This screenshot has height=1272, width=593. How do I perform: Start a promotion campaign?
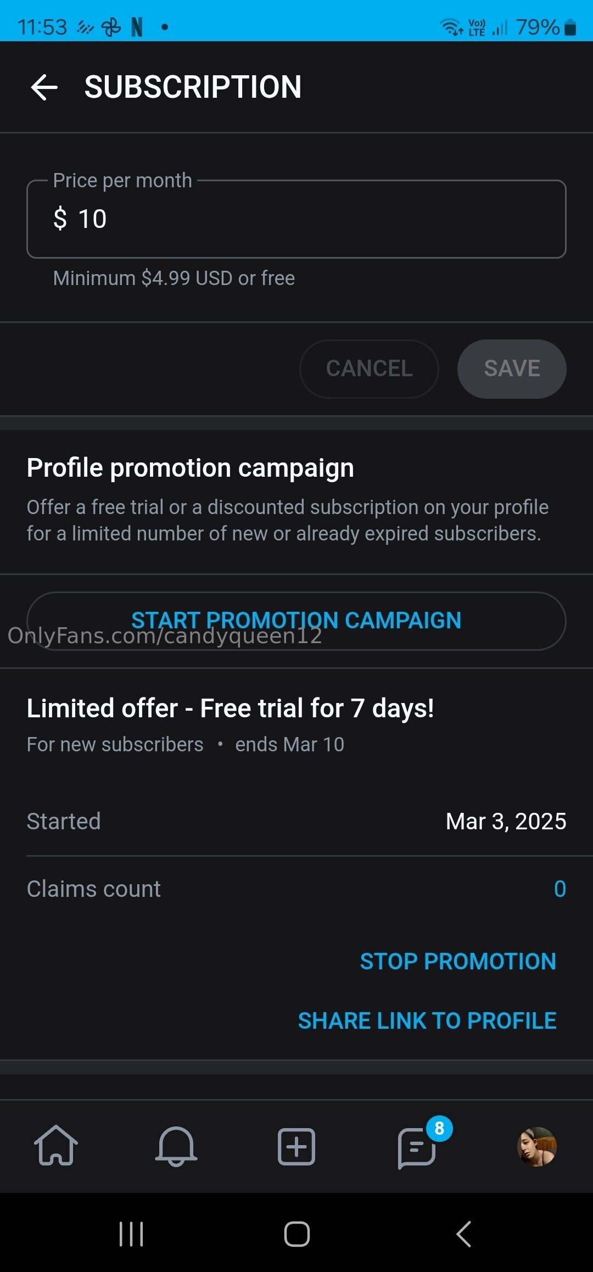point(296,621)
